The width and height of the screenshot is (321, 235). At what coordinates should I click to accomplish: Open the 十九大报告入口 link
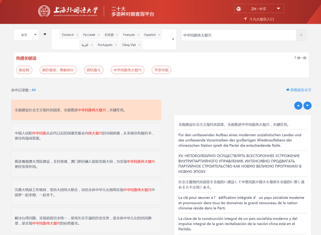pyautogui.click(x=259, y=19)
